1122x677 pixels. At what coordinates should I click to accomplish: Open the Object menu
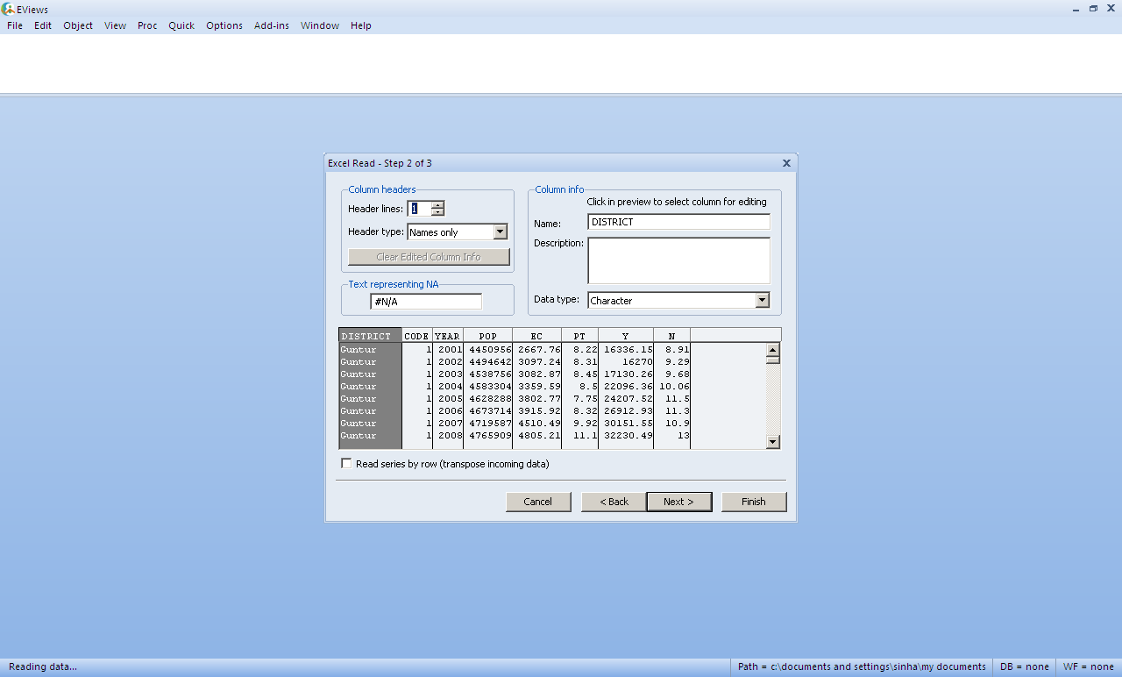coord(78,25)
